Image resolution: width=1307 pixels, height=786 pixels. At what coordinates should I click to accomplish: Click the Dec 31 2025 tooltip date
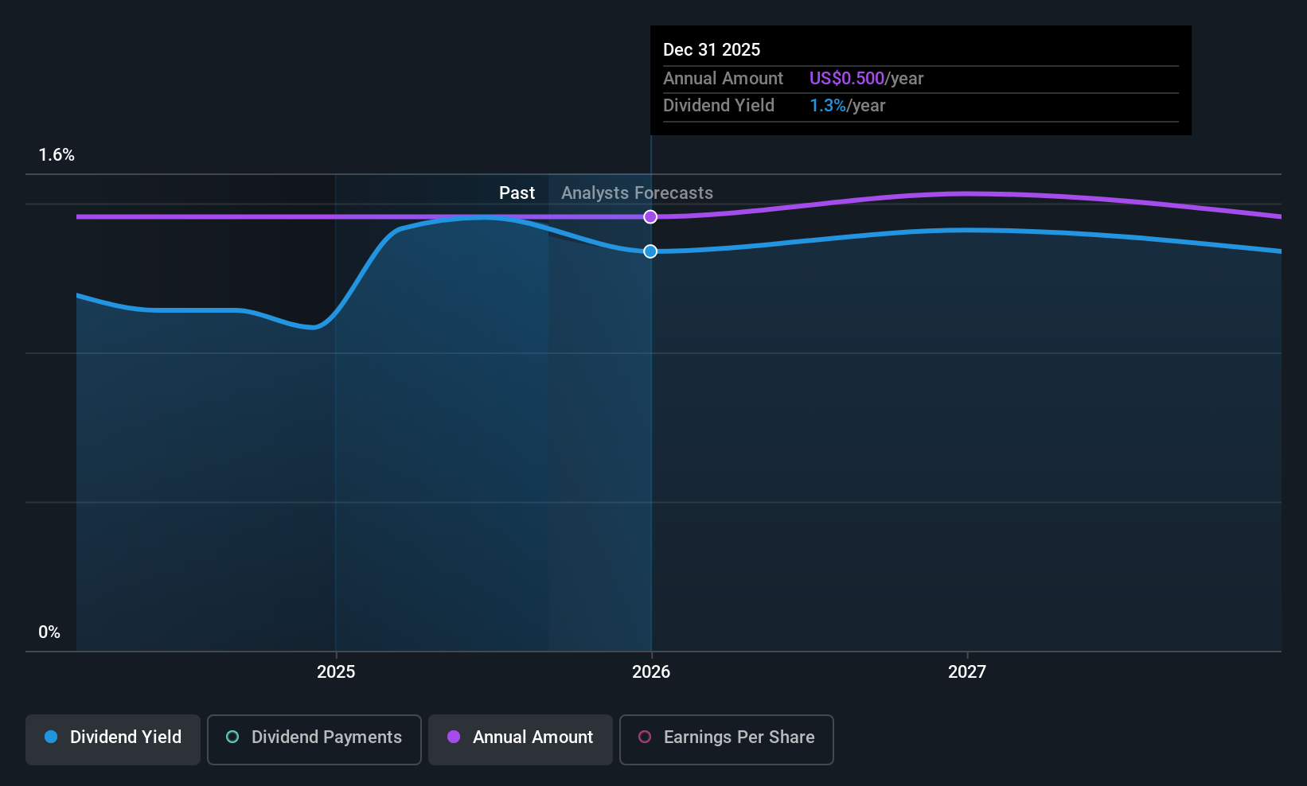click(x=712, y=49)
